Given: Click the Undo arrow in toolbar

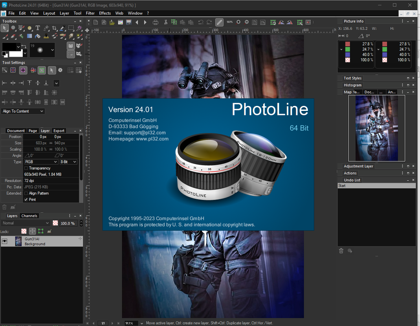Looking at the screenshot, I should tap(200, 22).
